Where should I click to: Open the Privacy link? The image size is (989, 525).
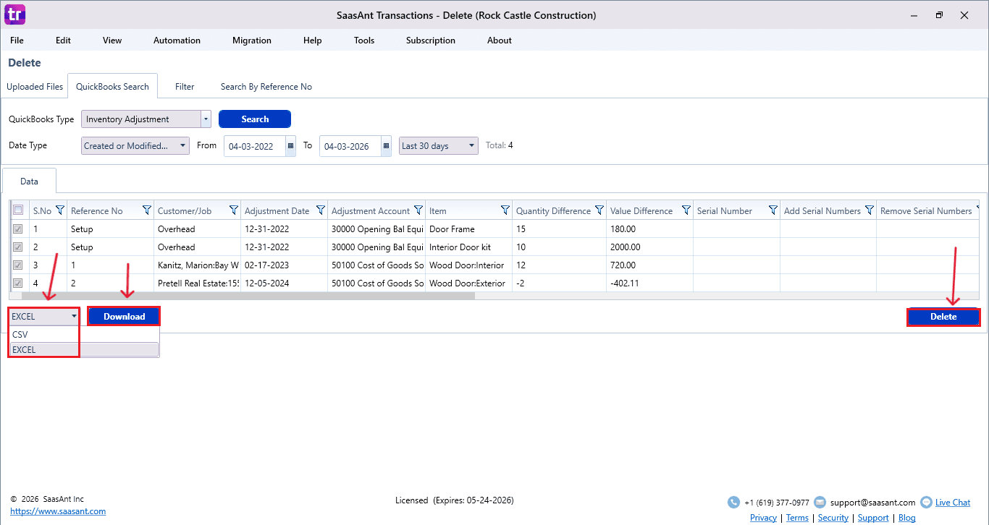[763, 518]
